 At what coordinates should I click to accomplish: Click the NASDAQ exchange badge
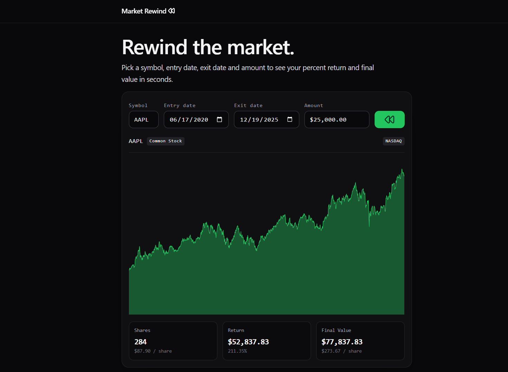(394, 141)
